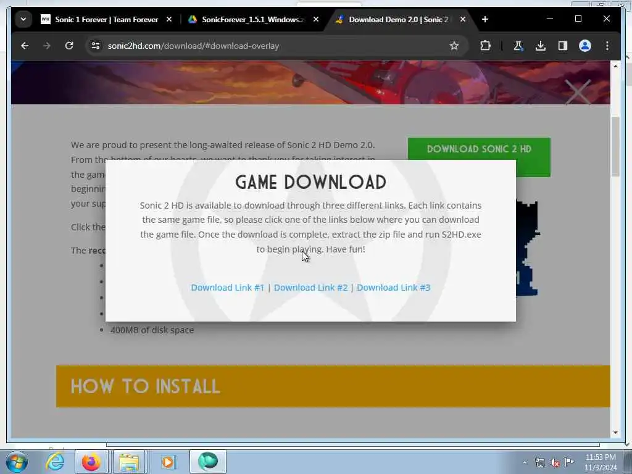This screenshot has height=474, width=632.
Task: Click the page scrollbar up arrow
Action: (615, 66)
